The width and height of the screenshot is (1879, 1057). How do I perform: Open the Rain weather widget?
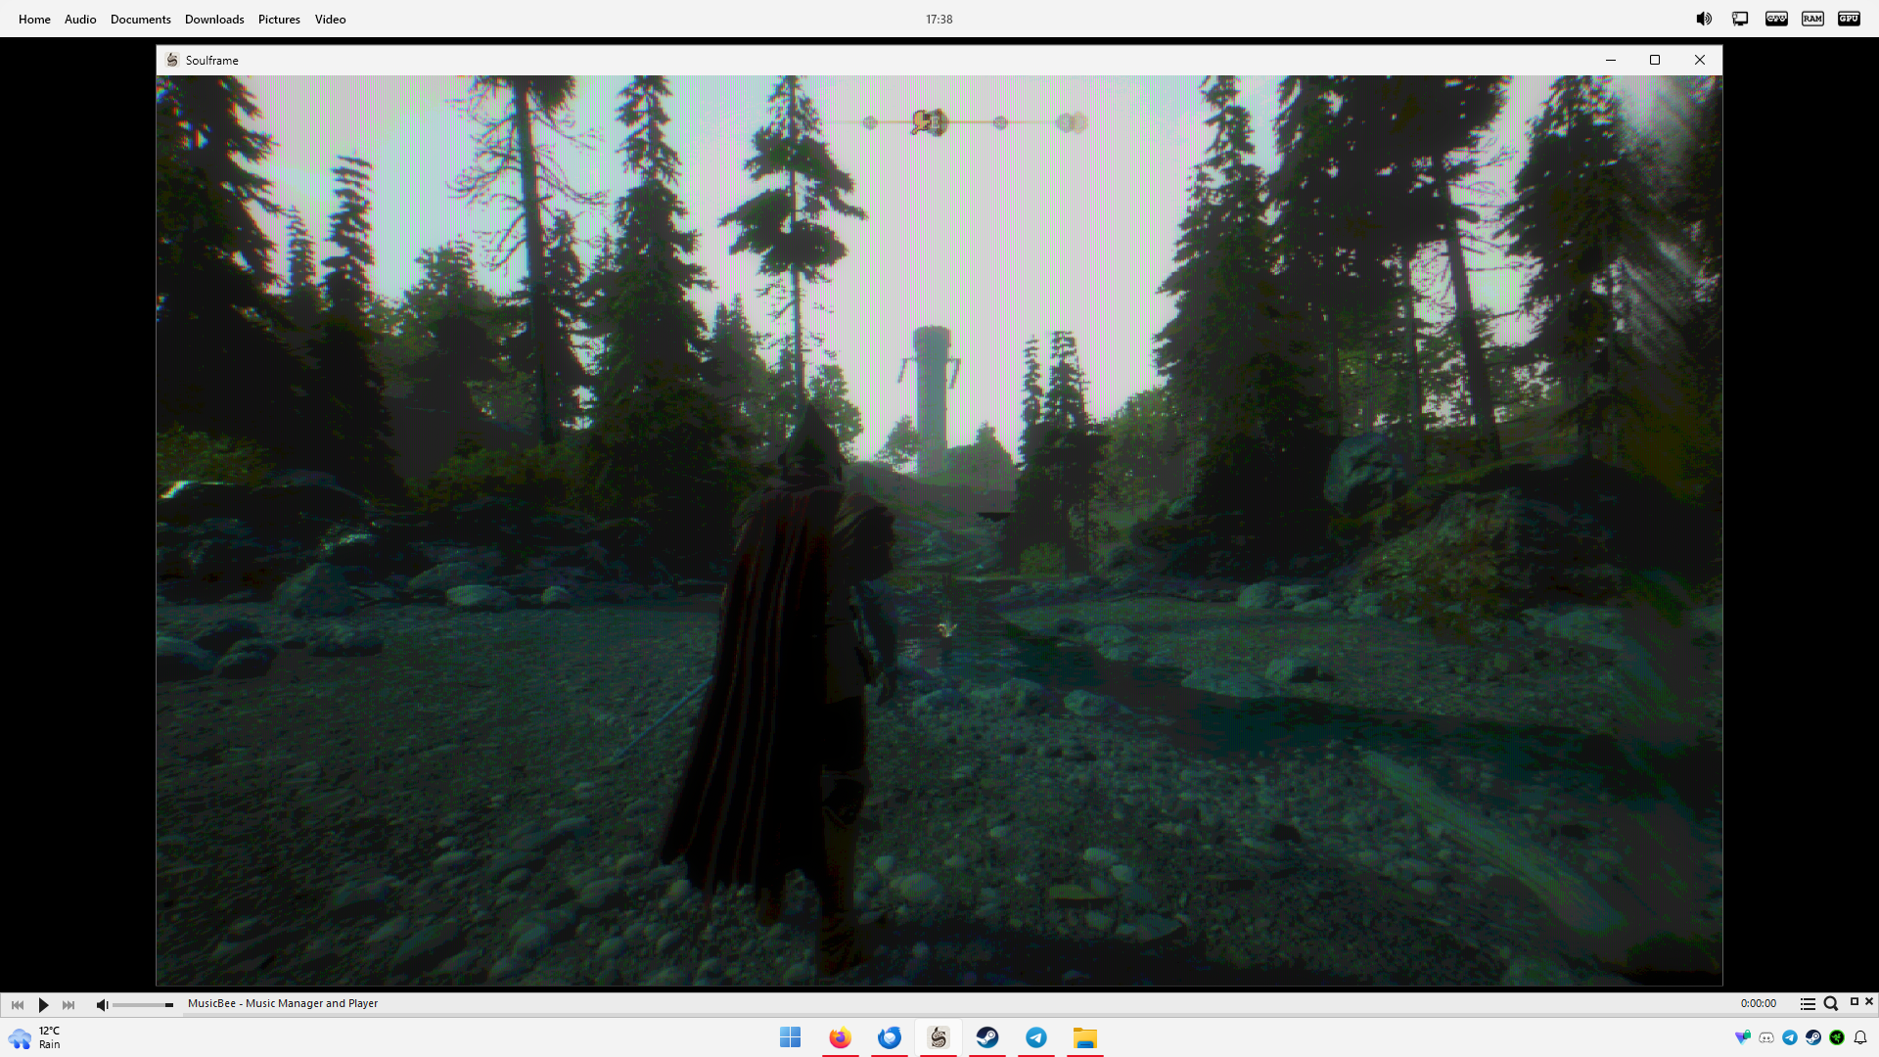pos(35,1037)
